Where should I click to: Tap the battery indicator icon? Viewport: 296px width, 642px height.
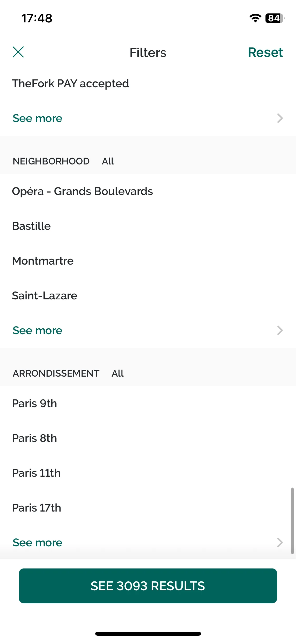pos(275,18)
